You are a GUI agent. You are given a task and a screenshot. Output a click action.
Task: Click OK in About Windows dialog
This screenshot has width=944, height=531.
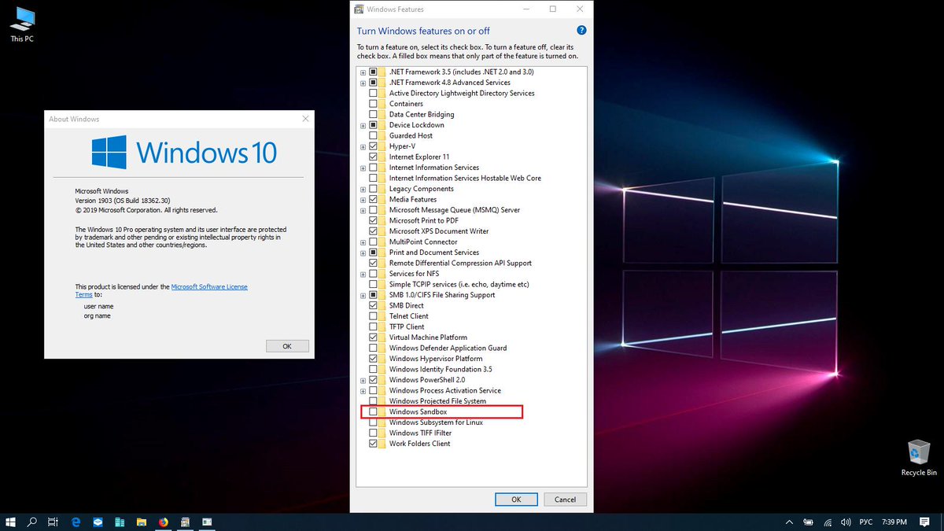(x=287, y=345)
